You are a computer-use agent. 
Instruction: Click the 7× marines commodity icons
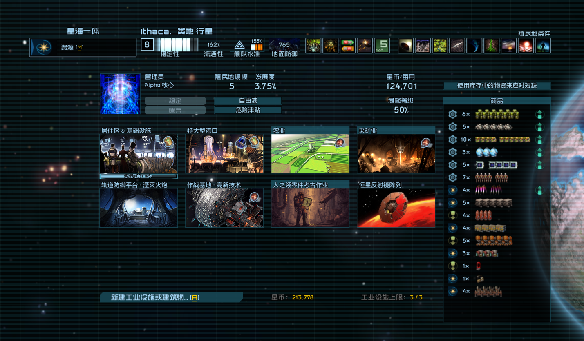491,177
